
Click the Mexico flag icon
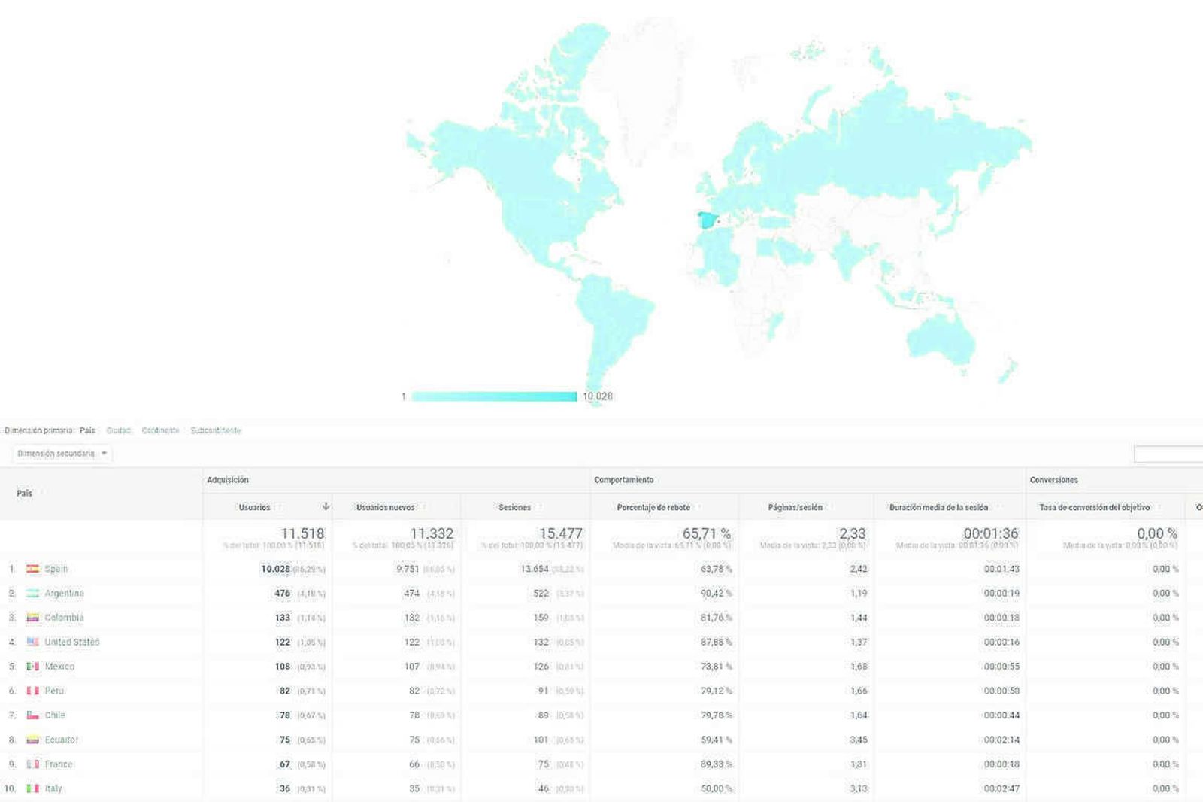pos(32,666)
